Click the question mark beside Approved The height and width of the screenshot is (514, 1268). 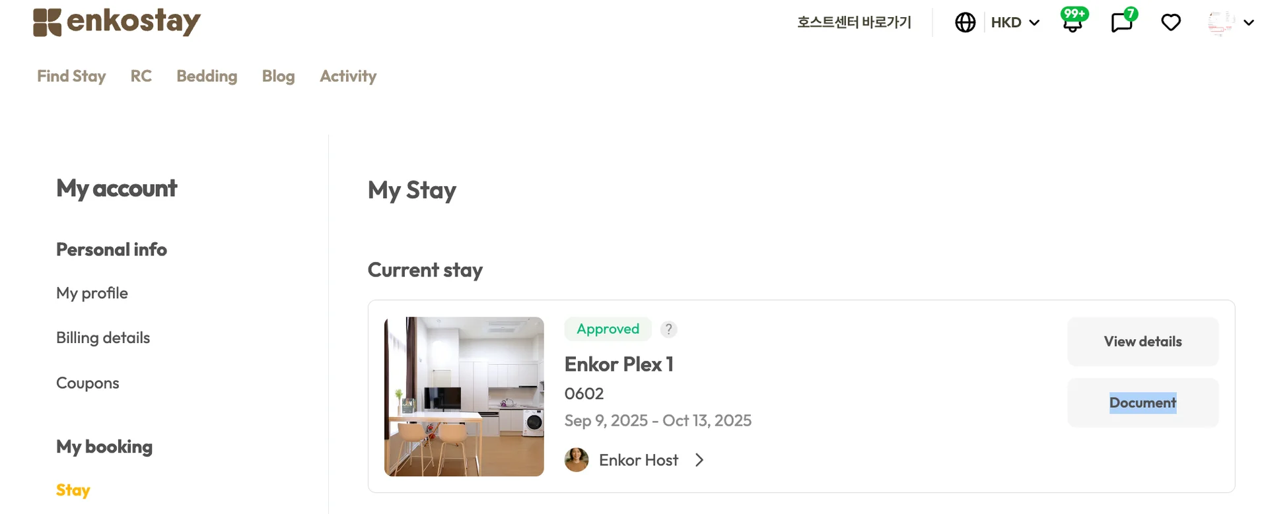[x=668, y=329]
